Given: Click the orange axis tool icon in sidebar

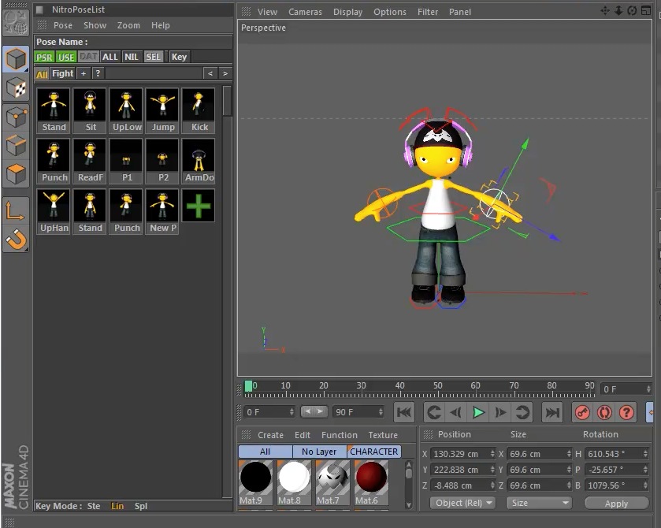Looking at the screenshot, I should (13, 210).
